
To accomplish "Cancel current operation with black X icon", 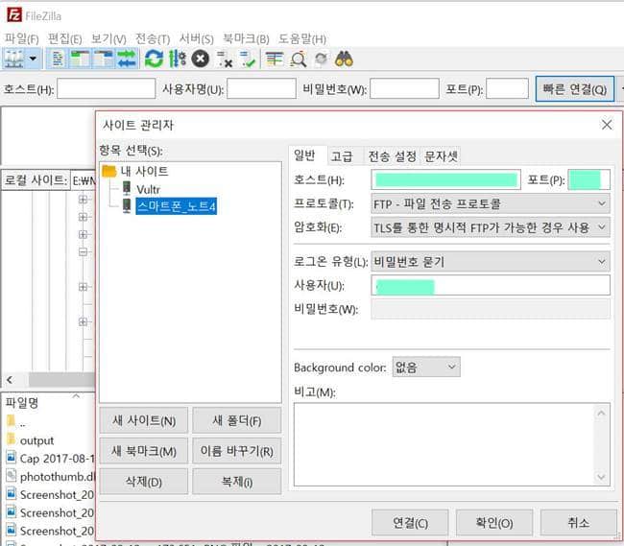I will pyautogui.click(x=201, y=59).
